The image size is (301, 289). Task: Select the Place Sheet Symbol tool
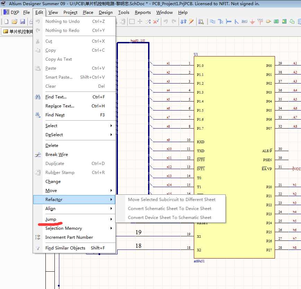tap(276, 21)
